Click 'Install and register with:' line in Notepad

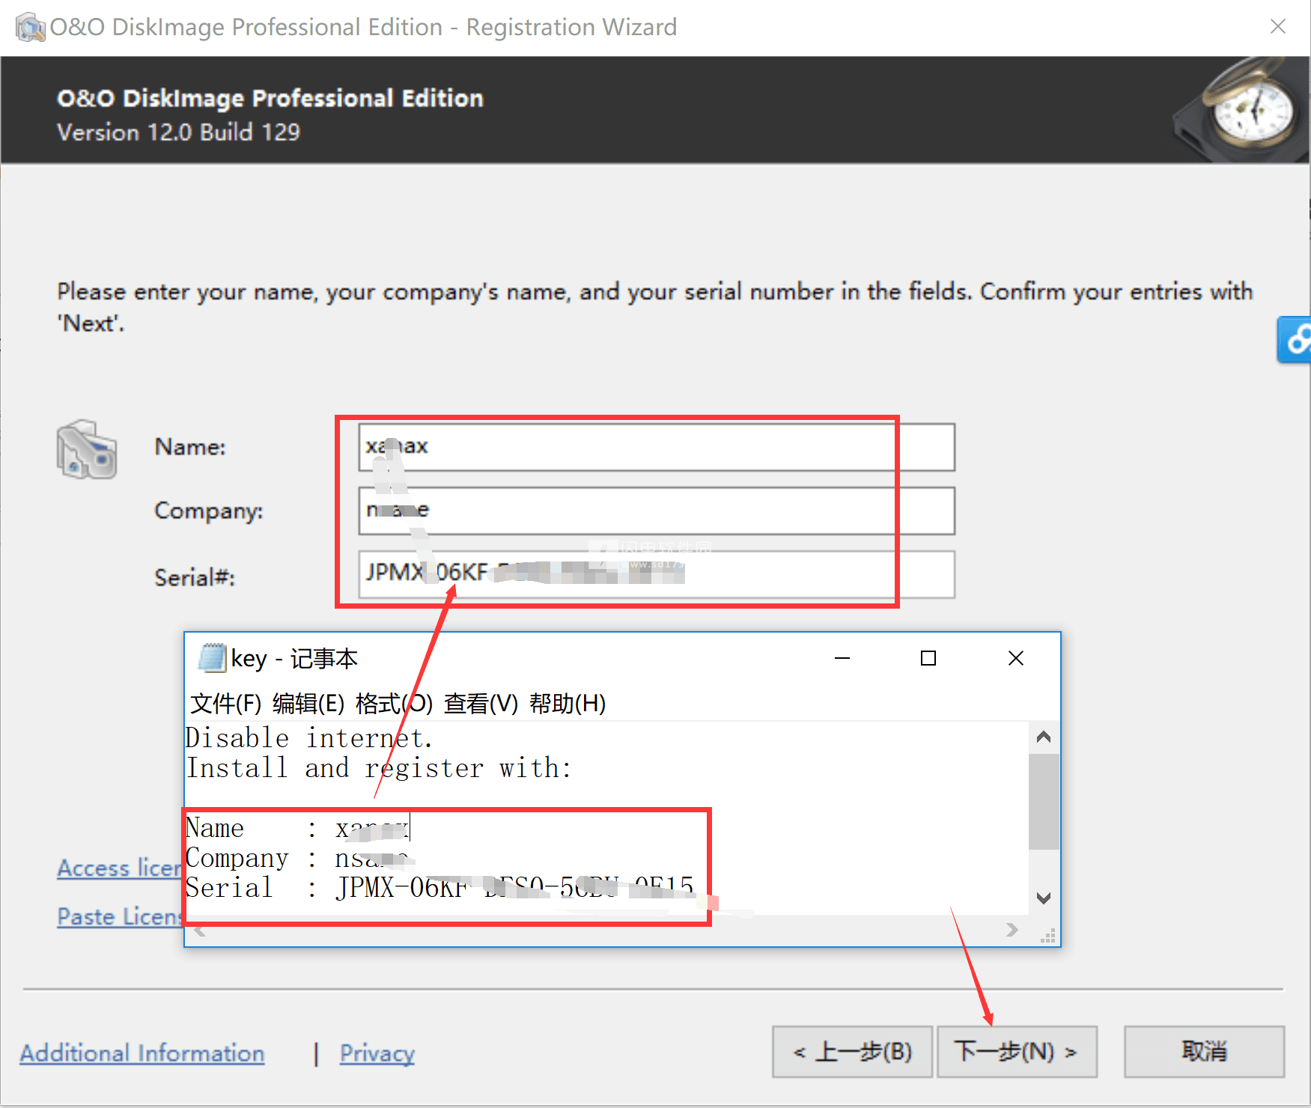pyautogui.click(x=379, y=768)
